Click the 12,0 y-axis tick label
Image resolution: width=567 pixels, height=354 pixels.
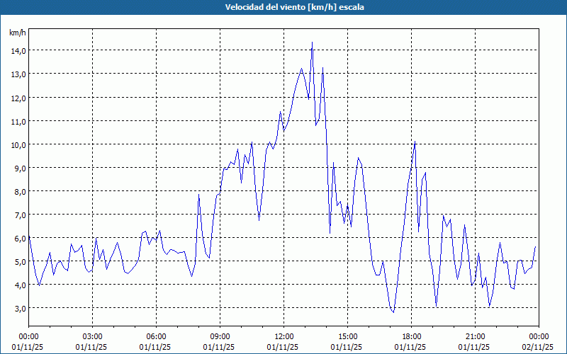(18, 98)
